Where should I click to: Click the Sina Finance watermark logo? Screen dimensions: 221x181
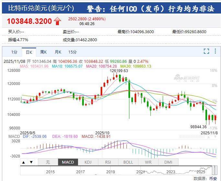pos(187,78)
